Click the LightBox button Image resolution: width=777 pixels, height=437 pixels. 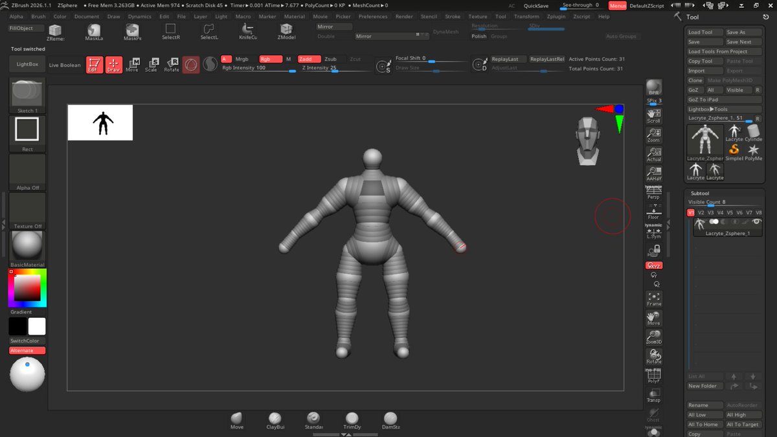27,64
